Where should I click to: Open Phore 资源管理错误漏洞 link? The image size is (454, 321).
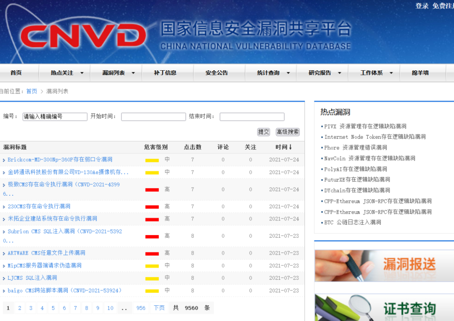click(356, 148)
